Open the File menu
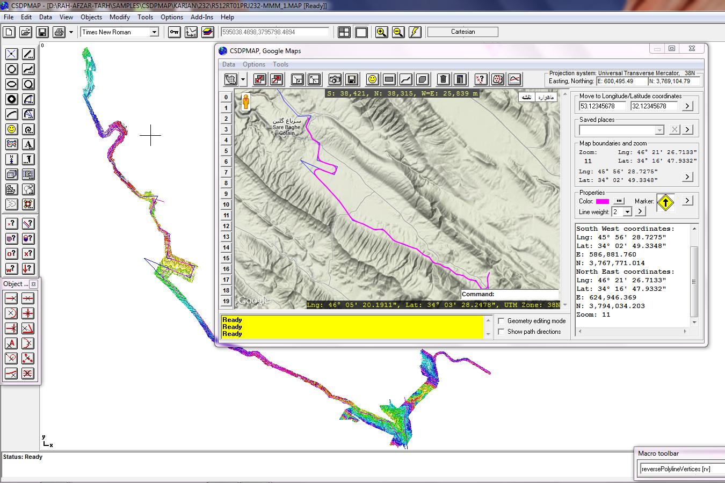 coord(9,17)
